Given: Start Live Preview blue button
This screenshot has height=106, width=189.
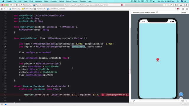Looking at the screenshot, I should pyautogui.click(x=181, y=94).
